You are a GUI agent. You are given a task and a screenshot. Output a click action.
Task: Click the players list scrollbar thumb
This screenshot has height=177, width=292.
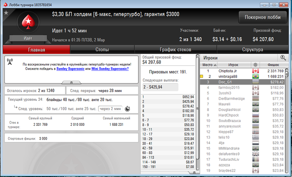[x=287, y=74]
